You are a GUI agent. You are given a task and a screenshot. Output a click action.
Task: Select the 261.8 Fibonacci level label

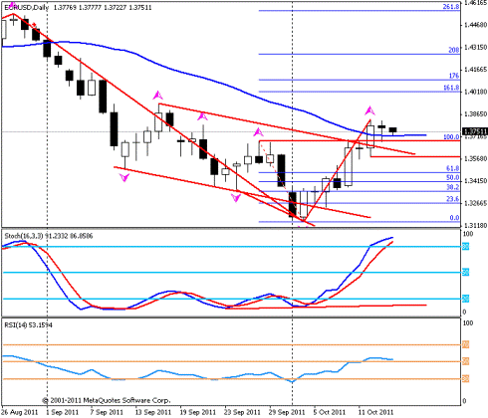pyautogui.click(x=451, y=6)
